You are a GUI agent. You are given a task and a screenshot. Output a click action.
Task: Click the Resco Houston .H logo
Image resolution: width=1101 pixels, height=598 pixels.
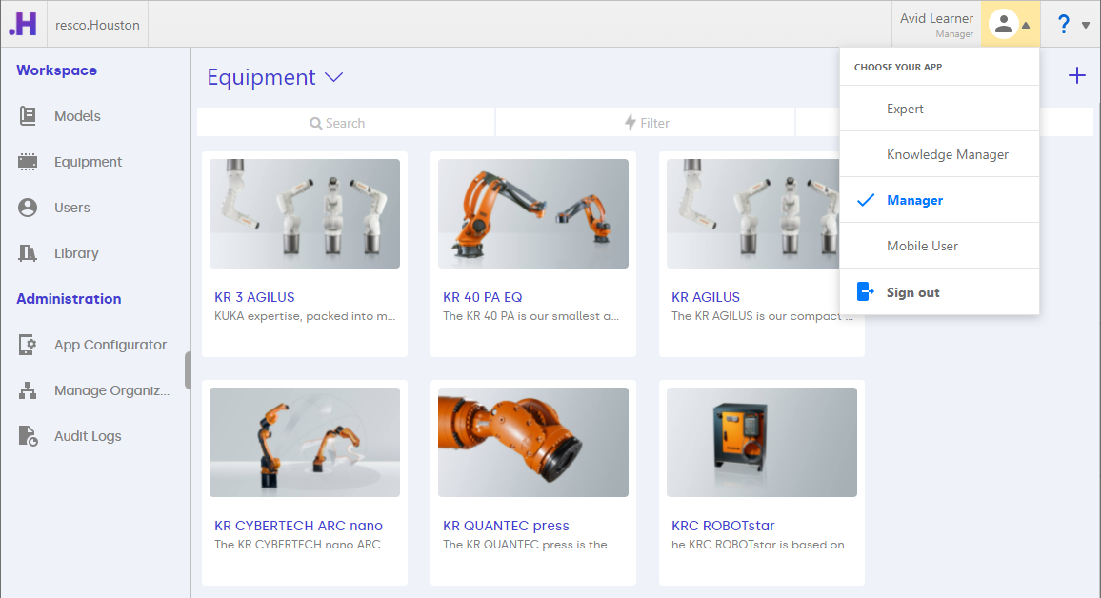pos(23,25)
